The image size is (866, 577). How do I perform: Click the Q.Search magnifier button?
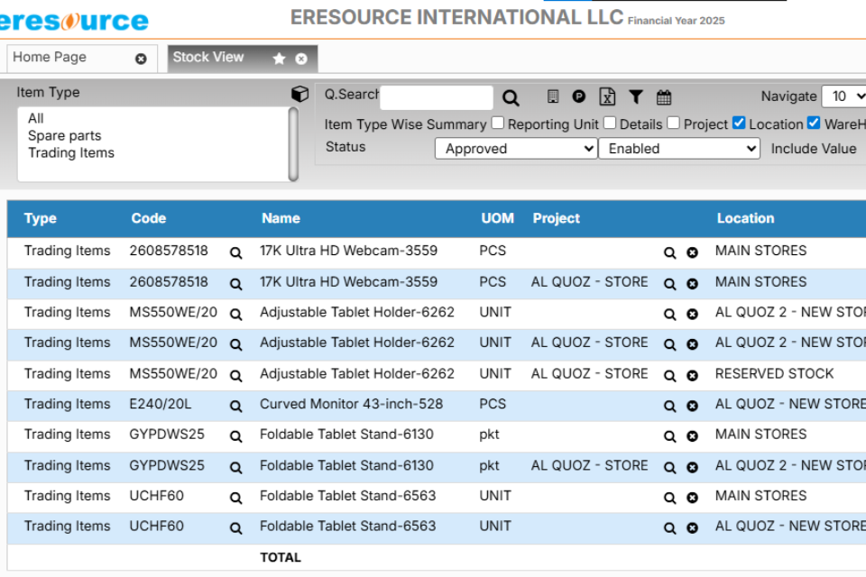pos(511,97)
